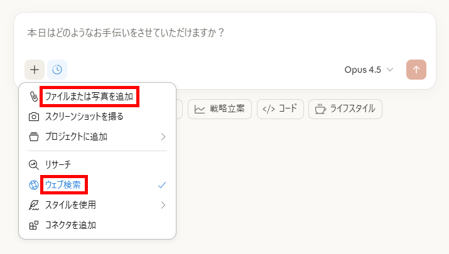Click the コード suggestion chip
This screenshot has width=449, height=254.
coord(280,108)
